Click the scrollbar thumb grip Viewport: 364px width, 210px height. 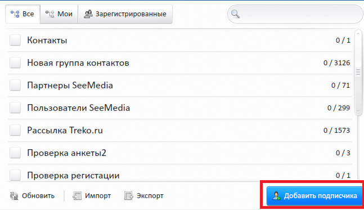[358, 72]
